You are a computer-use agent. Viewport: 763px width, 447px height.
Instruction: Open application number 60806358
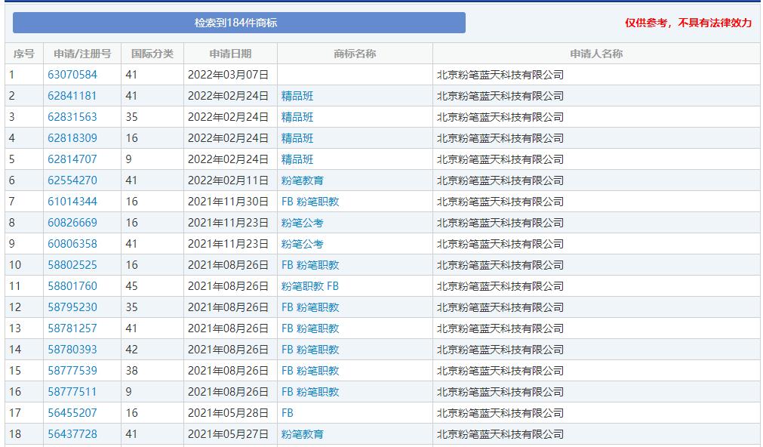72,244
